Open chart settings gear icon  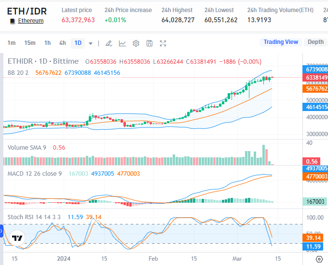coord(136,43)
